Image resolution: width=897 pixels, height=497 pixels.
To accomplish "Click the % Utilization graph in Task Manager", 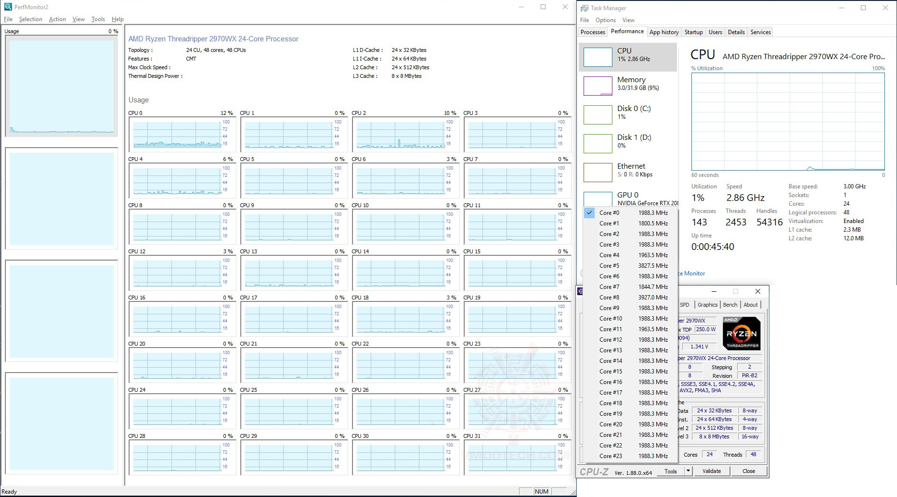I will (x=788, y=122).
